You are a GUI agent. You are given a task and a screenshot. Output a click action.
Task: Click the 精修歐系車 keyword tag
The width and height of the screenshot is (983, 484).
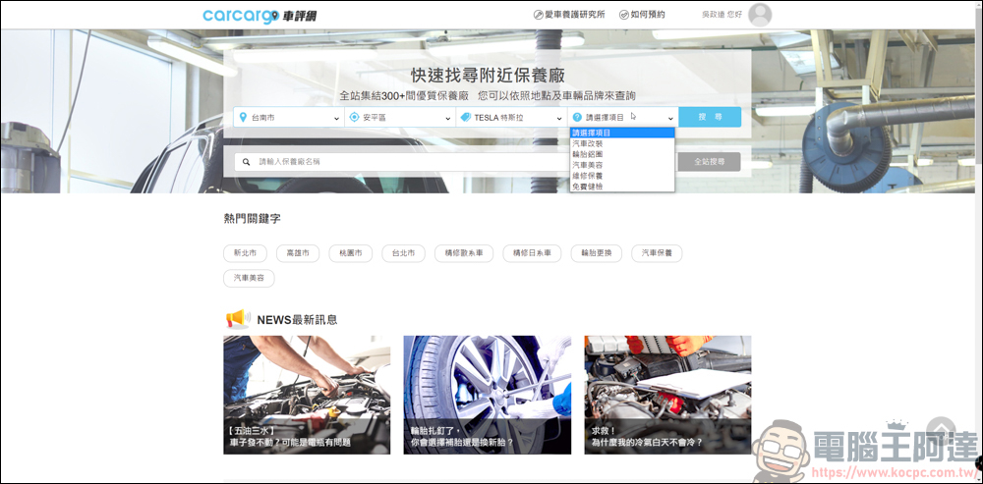coord(464,253)
